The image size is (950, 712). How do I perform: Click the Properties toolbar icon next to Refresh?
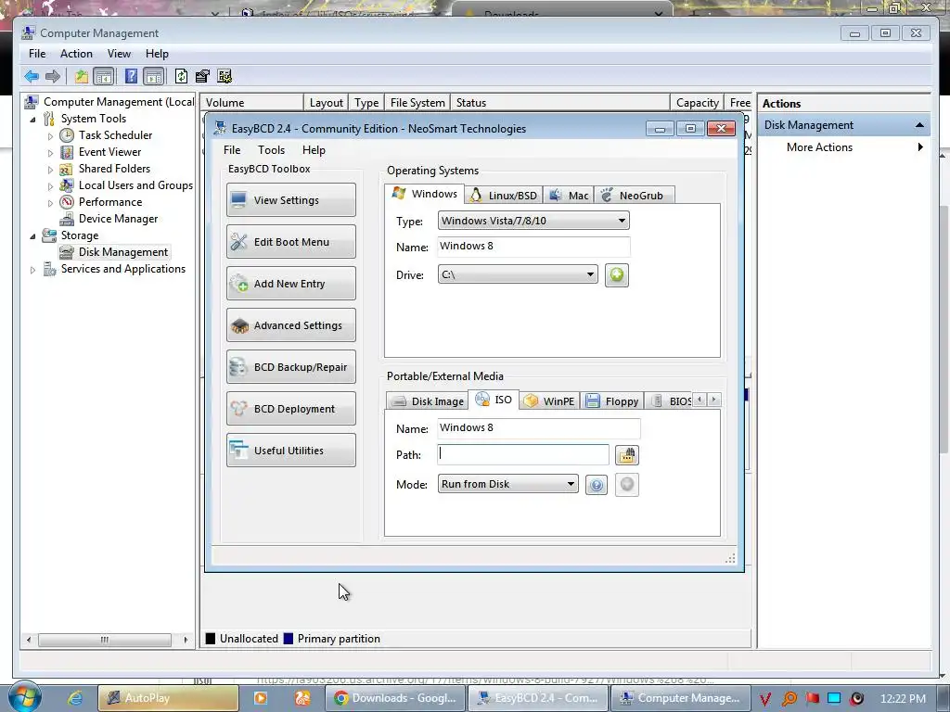(202, 76)
